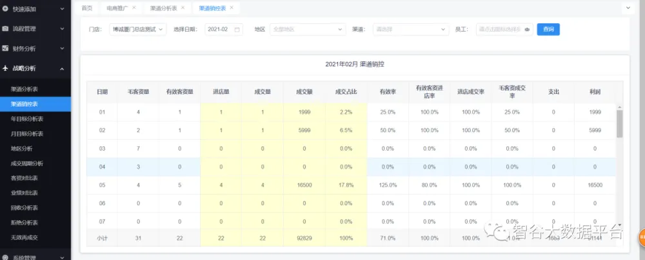Click the calendar icon in the date field
Viewport: 645px width, 260px height.
[x=237, y=30]
